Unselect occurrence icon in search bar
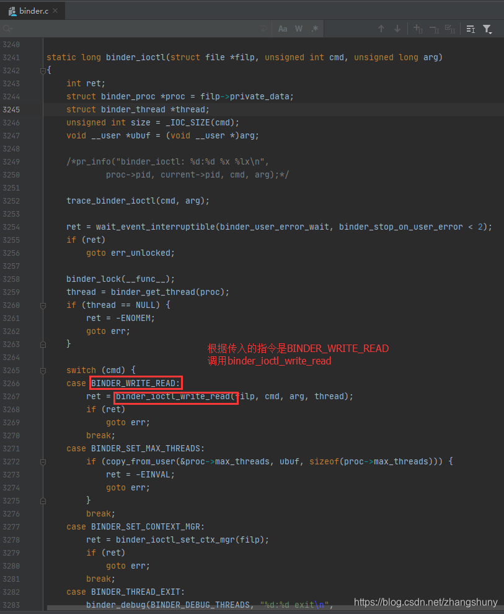504x614 pixels. pos(434,29)
